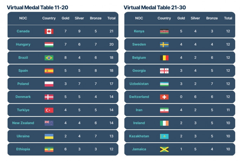240x161 pixels.
Task: Click the Virtual Medal Table 21-30 heading
Action: pyautogui.click(x=155, y=7)
